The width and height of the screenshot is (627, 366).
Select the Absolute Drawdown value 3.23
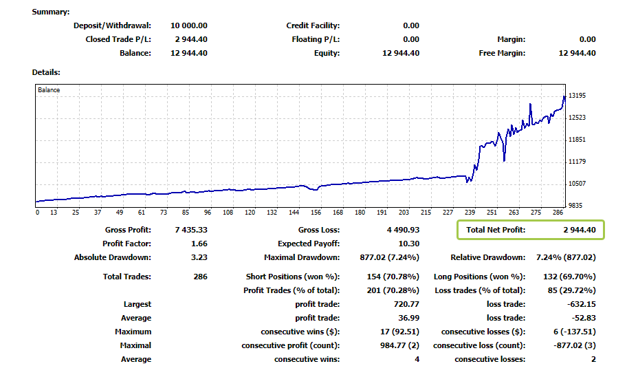[x=199, y=257]
